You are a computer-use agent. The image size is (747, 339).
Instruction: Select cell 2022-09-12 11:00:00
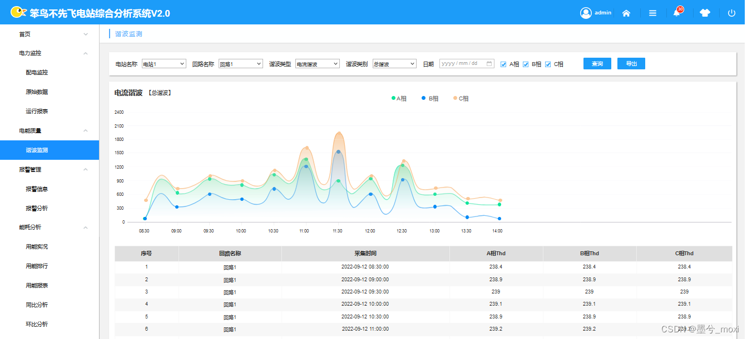tap(365, 329)
